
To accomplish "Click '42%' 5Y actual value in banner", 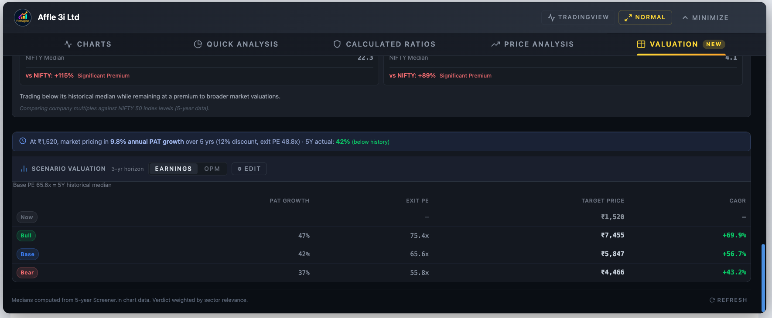I will [x=343, y=142].
